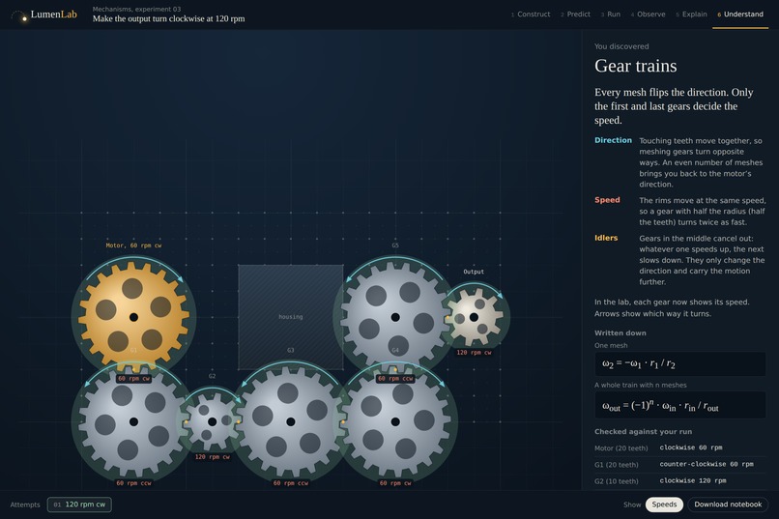Viewport: 779px width, 519px height.
Task: Click the "G1 (20 teeth)" row
Action: coord(679,464)
